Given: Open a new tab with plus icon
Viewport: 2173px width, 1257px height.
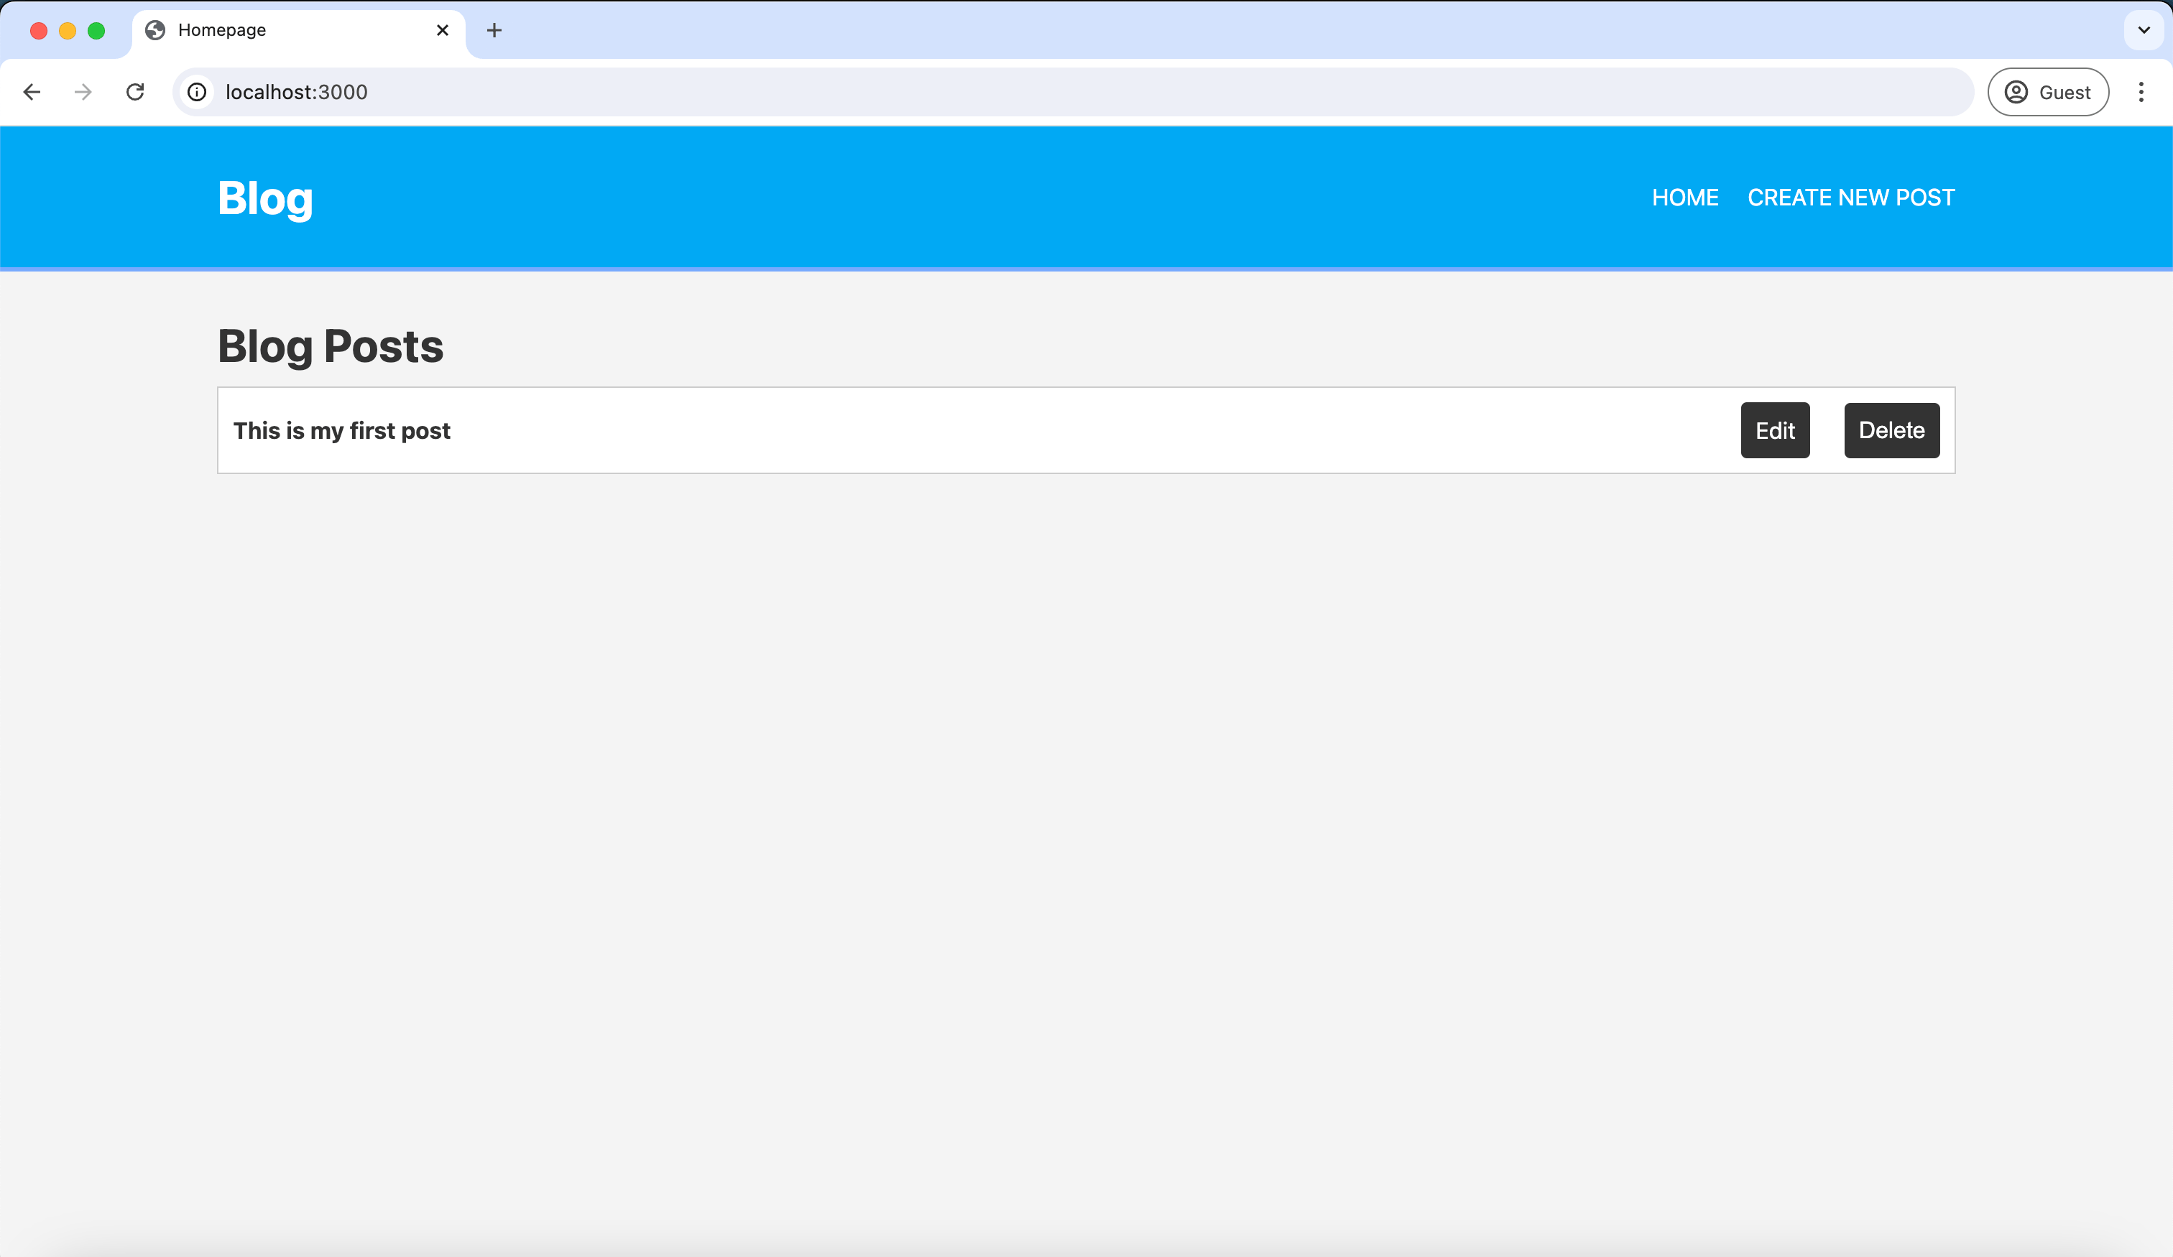Looking at the screenshot, I should point(494,31).
